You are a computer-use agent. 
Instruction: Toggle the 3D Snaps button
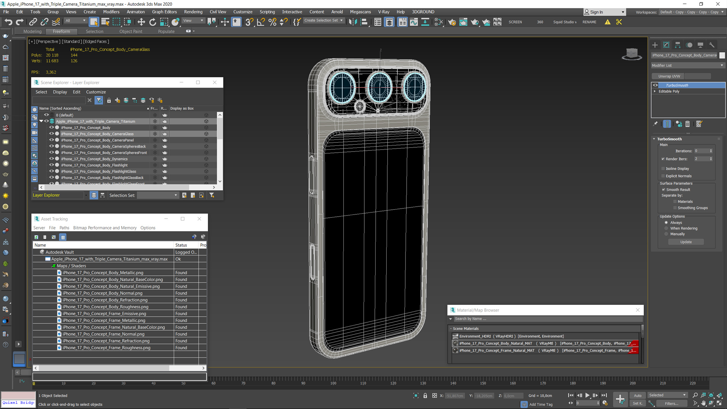249,22
